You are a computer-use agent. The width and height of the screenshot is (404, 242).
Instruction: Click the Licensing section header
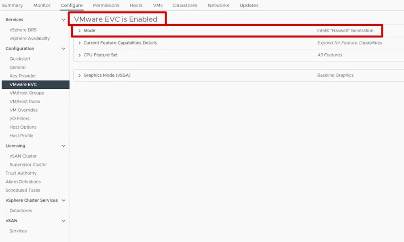(15, 146)
